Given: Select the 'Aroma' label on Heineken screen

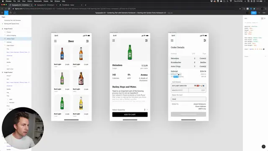Looking at the screenshot, I should (x=144, y=75).
